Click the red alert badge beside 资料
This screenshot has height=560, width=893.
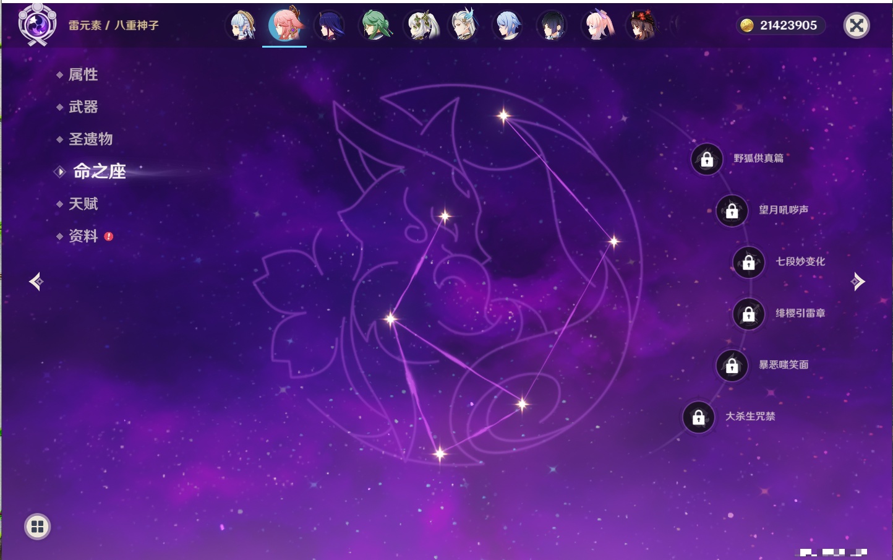click(x=109, y=236)
